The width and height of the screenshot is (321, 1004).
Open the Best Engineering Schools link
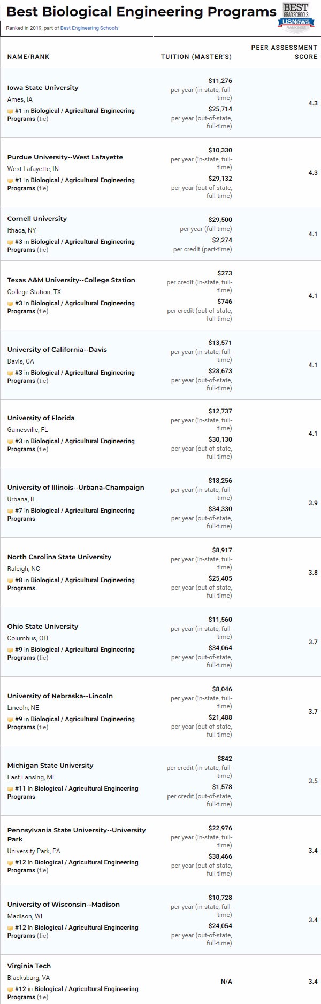click(89, 28)
